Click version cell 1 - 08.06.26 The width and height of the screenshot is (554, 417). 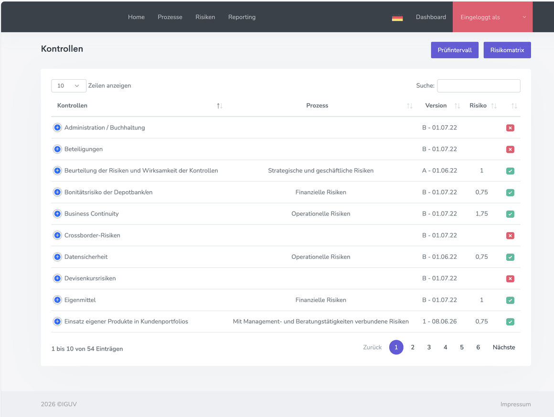coord(439,321)
